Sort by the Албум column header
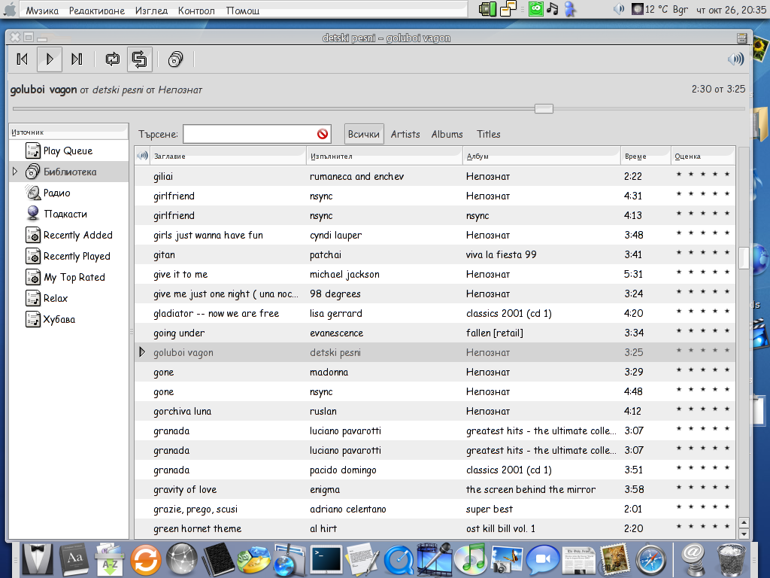 tap(541, 157)
